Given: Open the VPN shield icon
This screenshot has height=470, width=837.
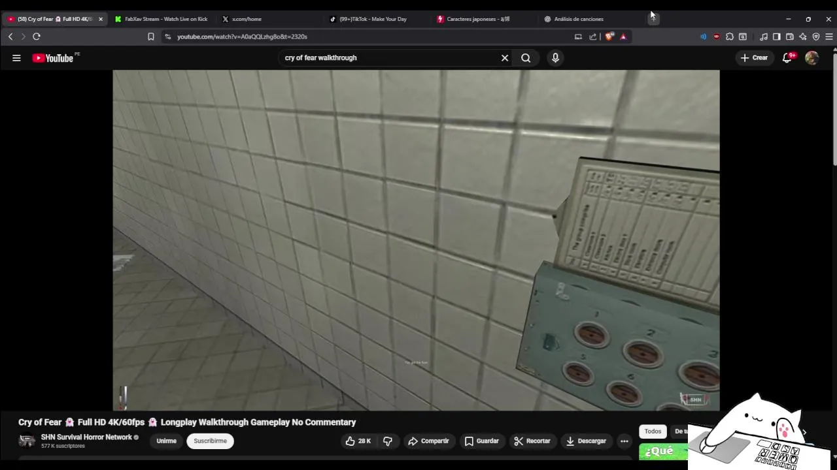Looking at the screenshot, I should coord(816,37).
